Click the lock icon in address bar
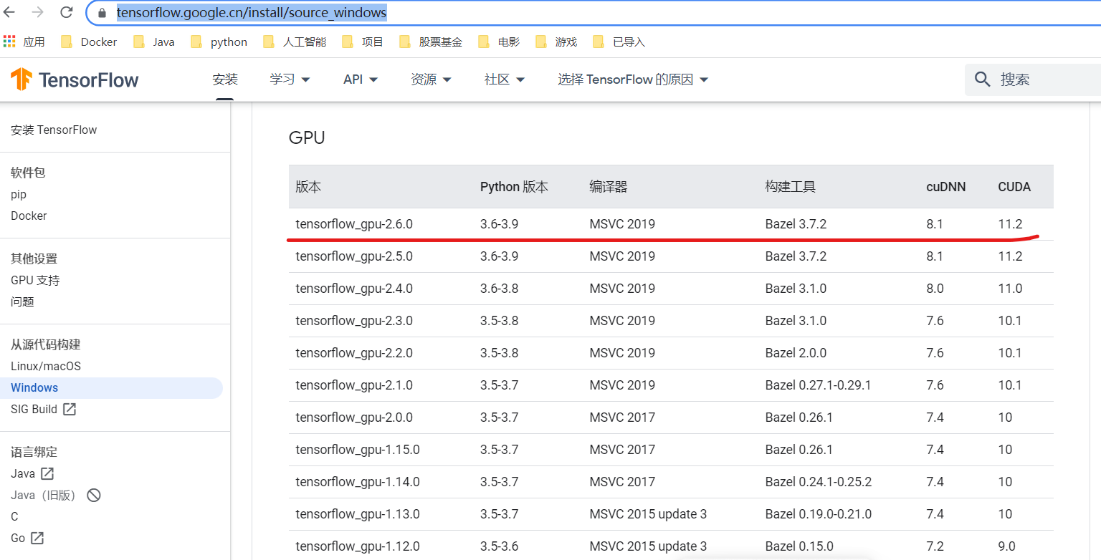 [102, 13]
